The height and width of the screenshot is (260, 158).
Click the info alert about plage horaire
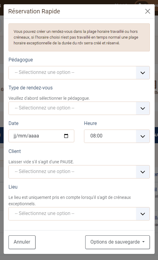(79, 37)
